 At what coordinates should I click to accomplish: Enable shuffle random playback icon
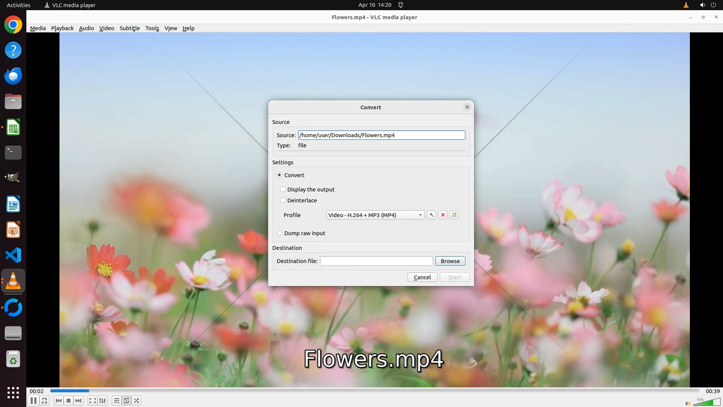[137, 401]
